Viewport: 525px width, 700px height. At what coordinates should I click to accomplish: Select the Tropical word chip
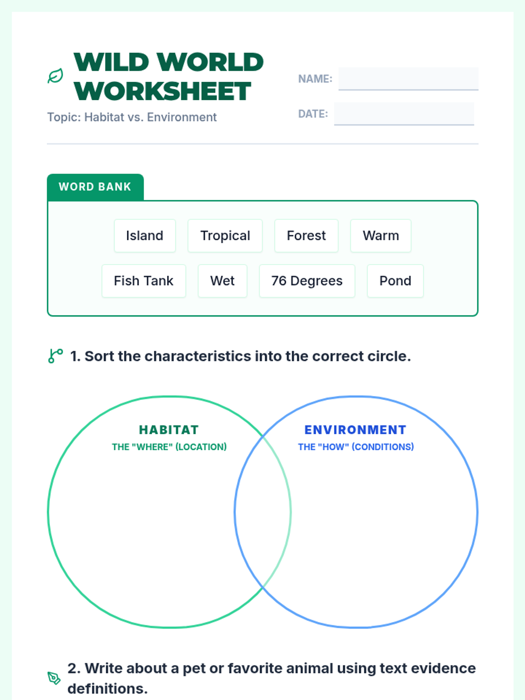(x=225, y=236)
